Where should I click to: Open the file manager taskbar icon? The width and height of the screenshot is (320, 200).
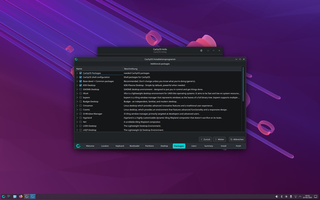point(15,196)
